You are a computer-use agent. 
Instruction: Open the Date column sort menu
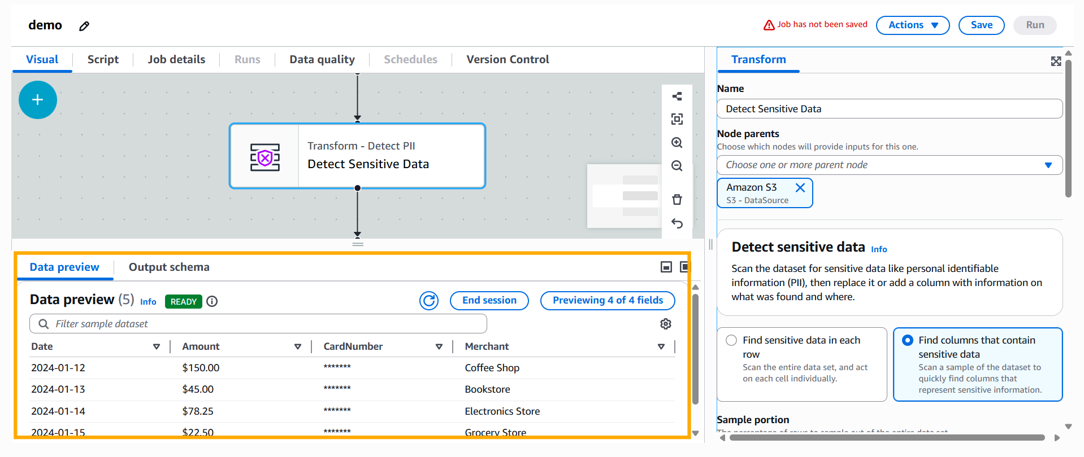tap(157, 346)
